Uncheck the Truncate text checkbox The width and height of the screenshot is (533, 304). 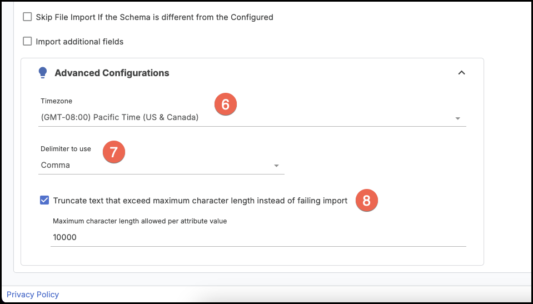[44, 201]
